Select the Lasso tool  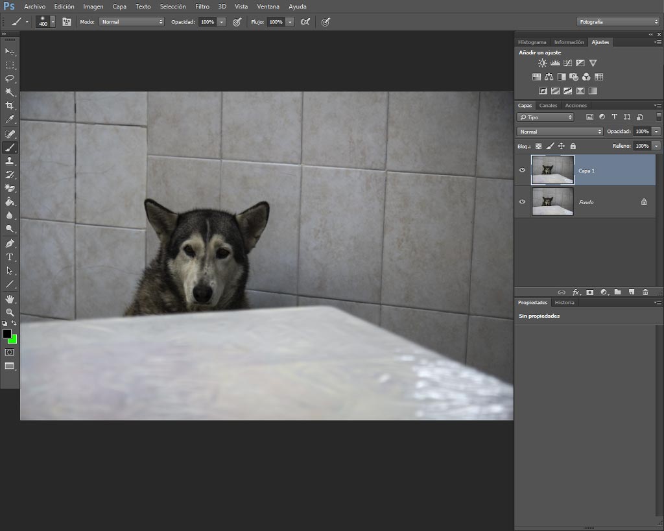[9, 78]
